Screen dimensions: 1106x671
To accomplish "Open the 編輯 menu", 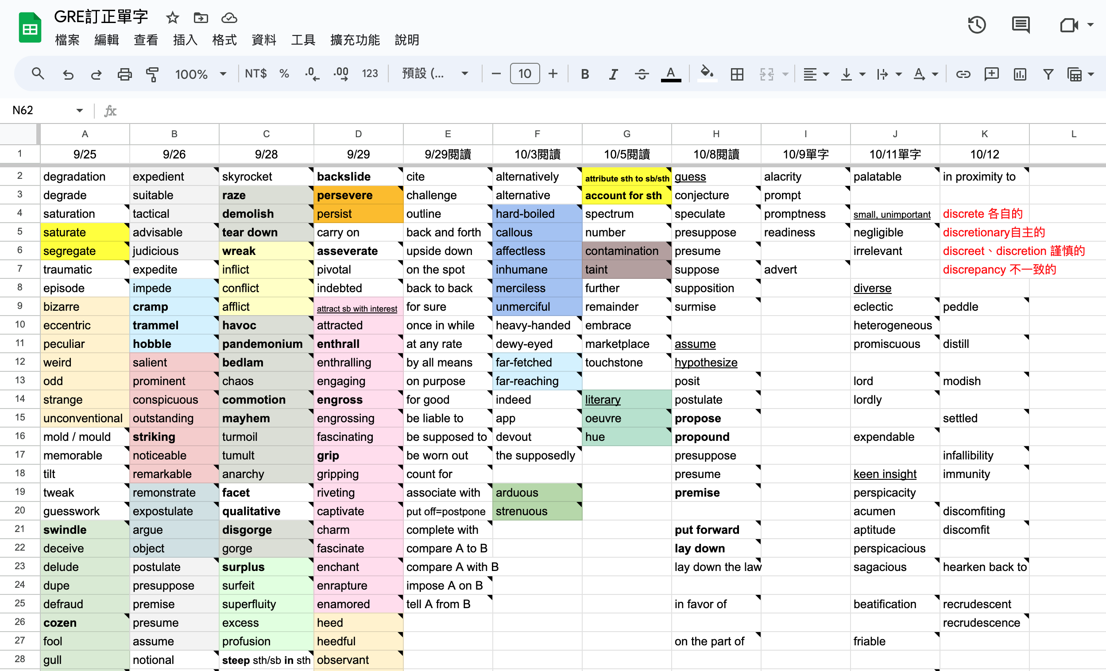I will click(x=107, y=40).
